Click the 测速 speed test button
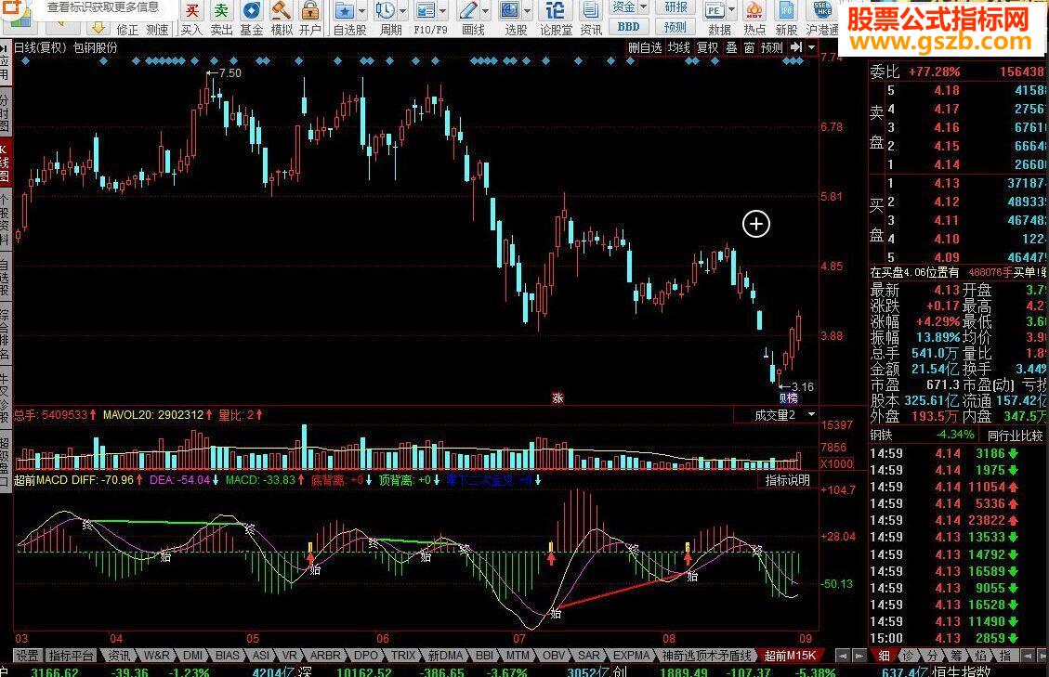Viewport: 1049px width, 677px height. tap(158, 30)
